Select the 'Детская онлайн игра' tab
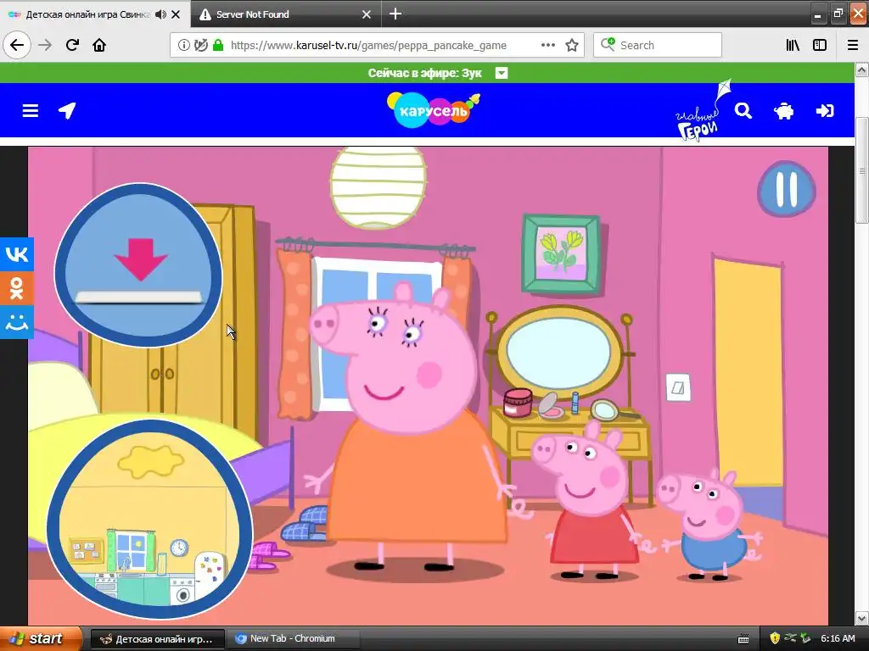 point(87,14)
